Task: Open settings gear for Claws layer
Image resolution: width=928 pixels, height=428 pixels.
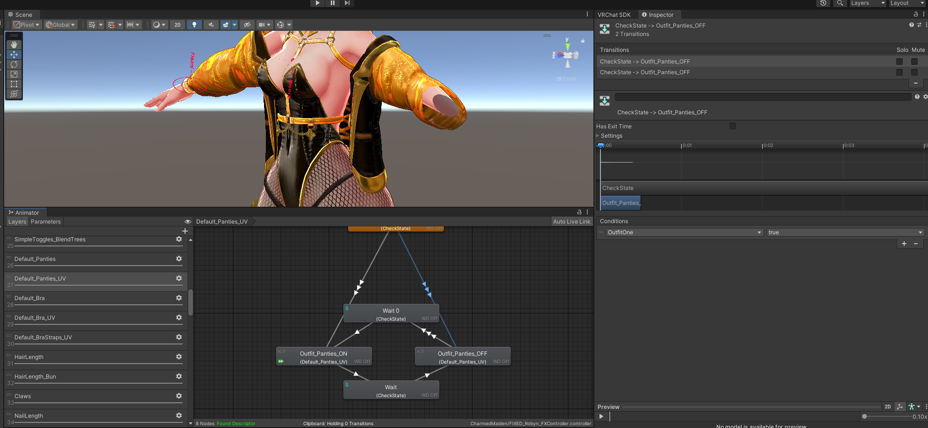Action: 179,396
